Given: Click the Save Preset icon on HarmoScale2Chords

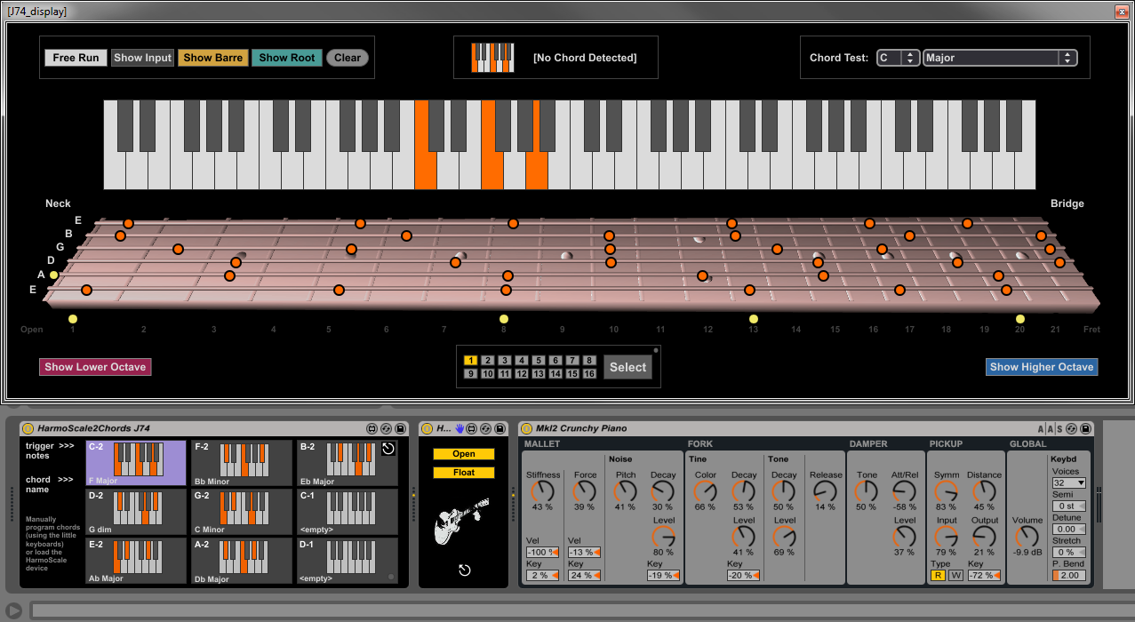Looking at the screenshot, I should pyautogui.click(x=401, y=428).
